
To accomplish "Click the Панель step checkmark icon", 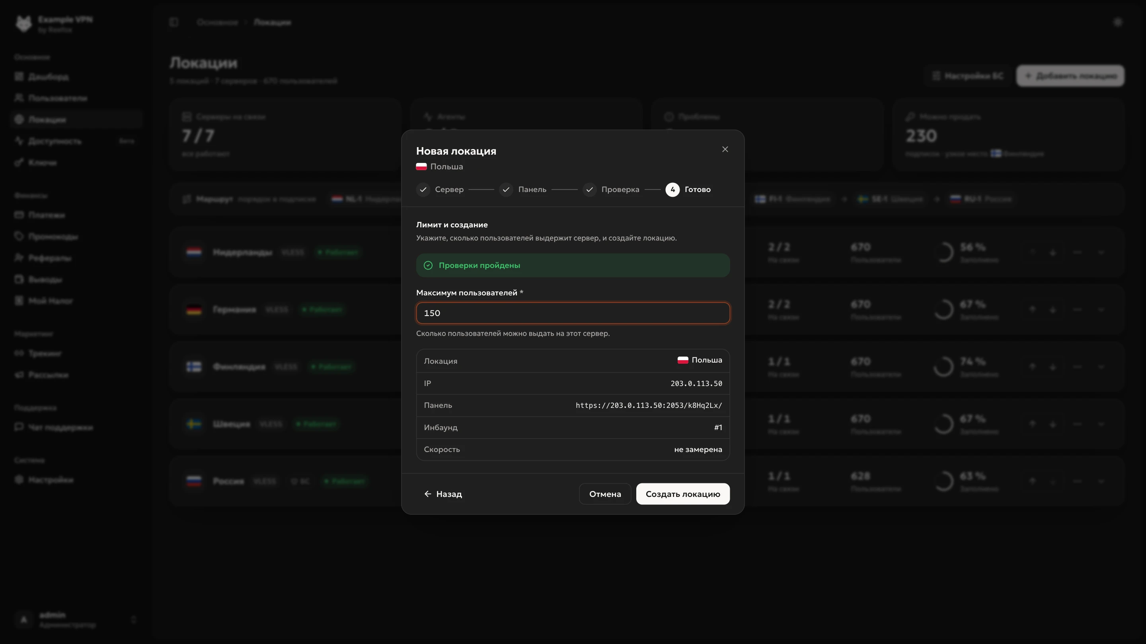I will (506, 189).
